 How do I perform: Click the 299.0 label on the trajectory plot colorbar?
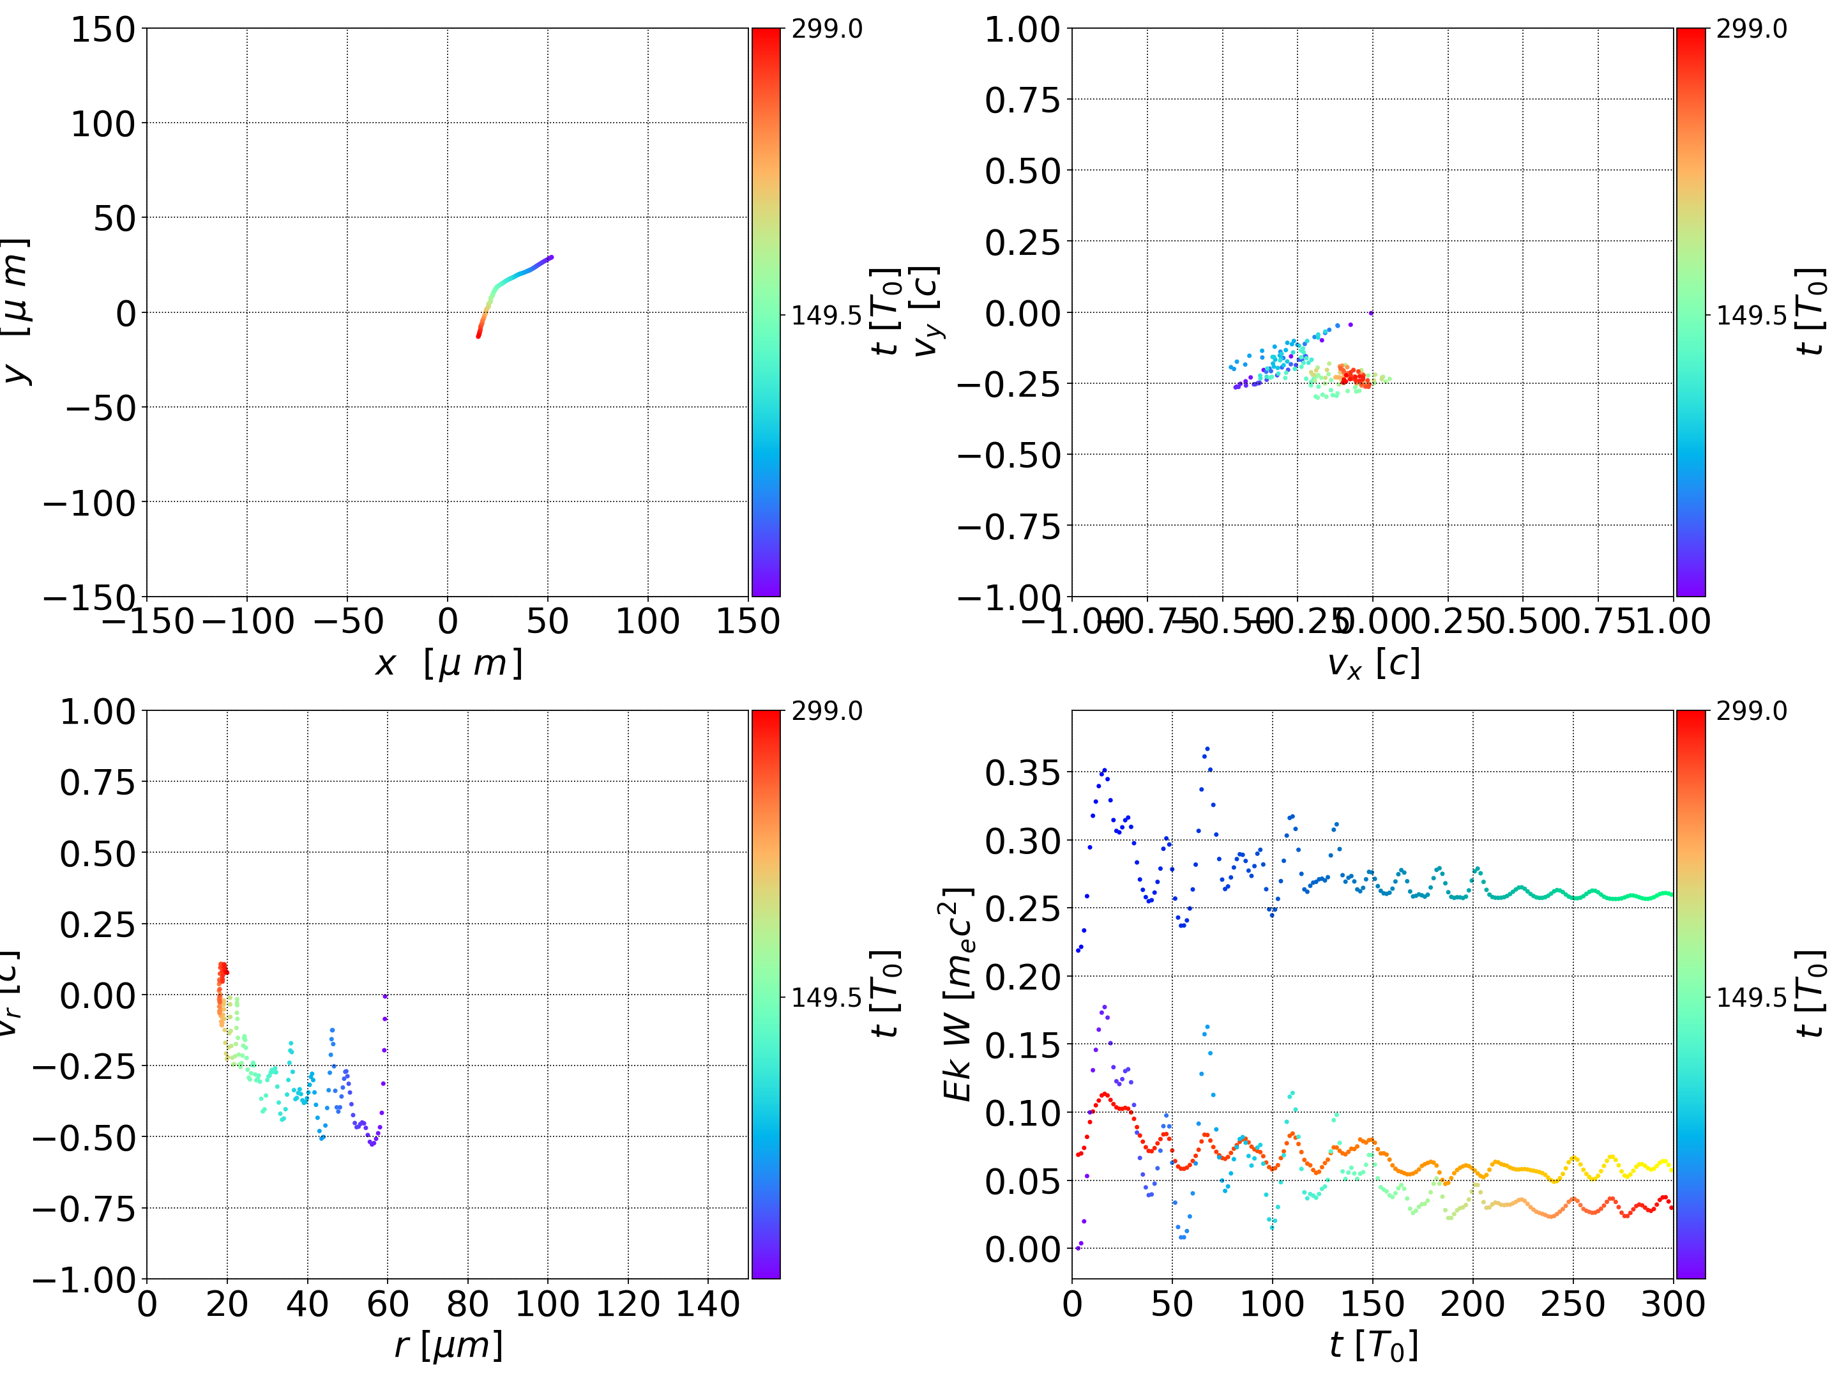coord(826,29)
